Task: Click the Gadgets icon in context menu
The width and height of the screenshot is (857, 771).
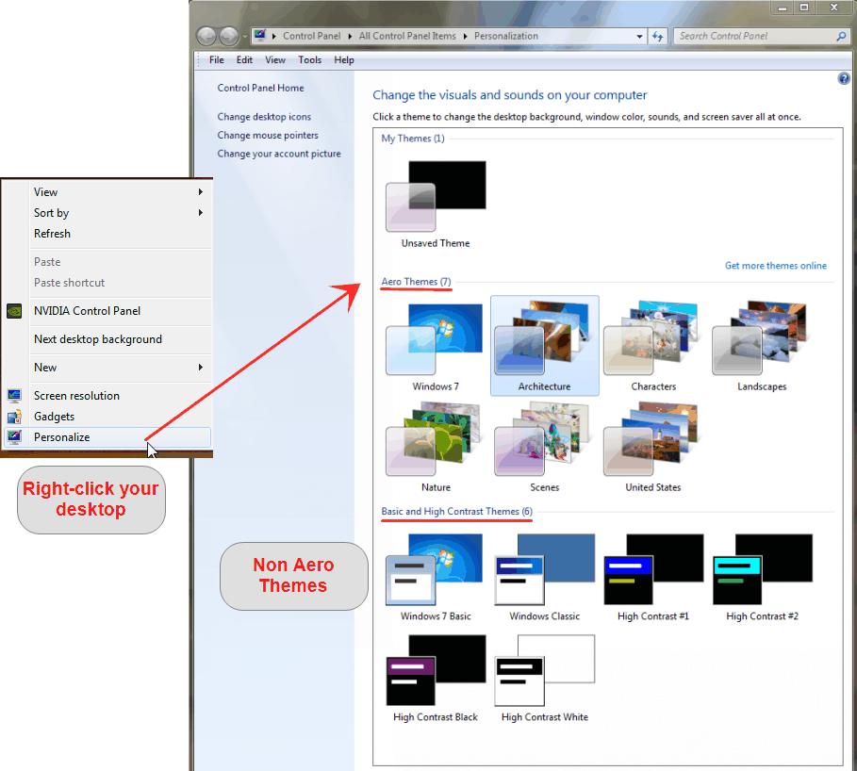Action: (14, 417)
